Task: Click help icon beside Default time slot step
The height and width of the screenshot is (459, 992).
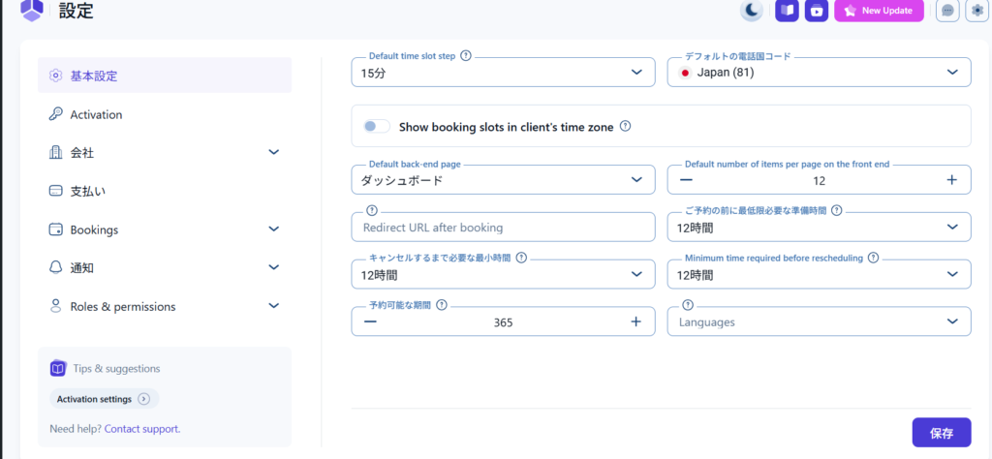Action: click(x=466, y=56)
